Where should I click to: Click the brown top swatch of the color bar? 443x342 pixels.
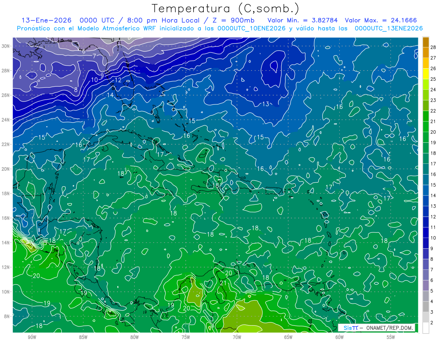[x=426, y=42]
